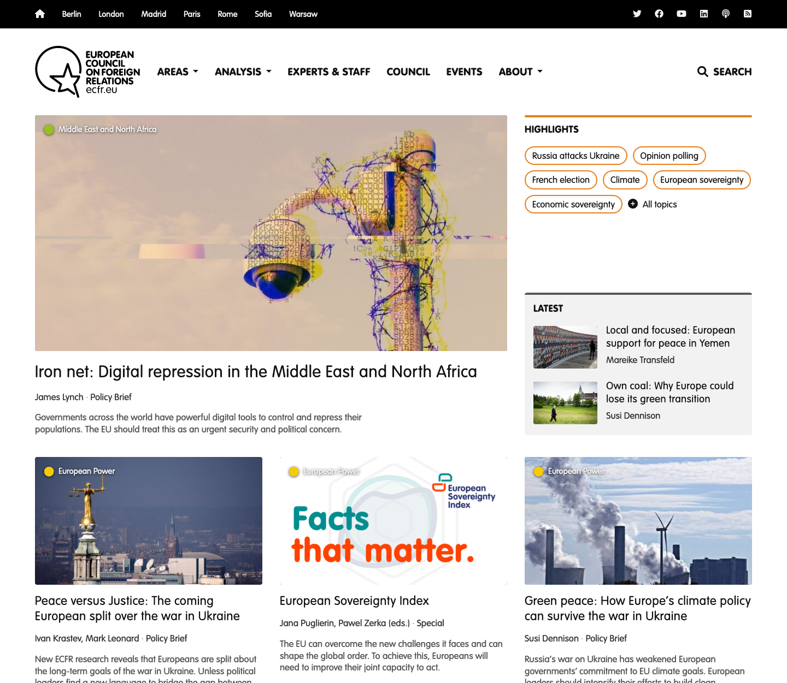Click the All topics plus link
This screenshot has width=787, height=683.
[653, 204]
